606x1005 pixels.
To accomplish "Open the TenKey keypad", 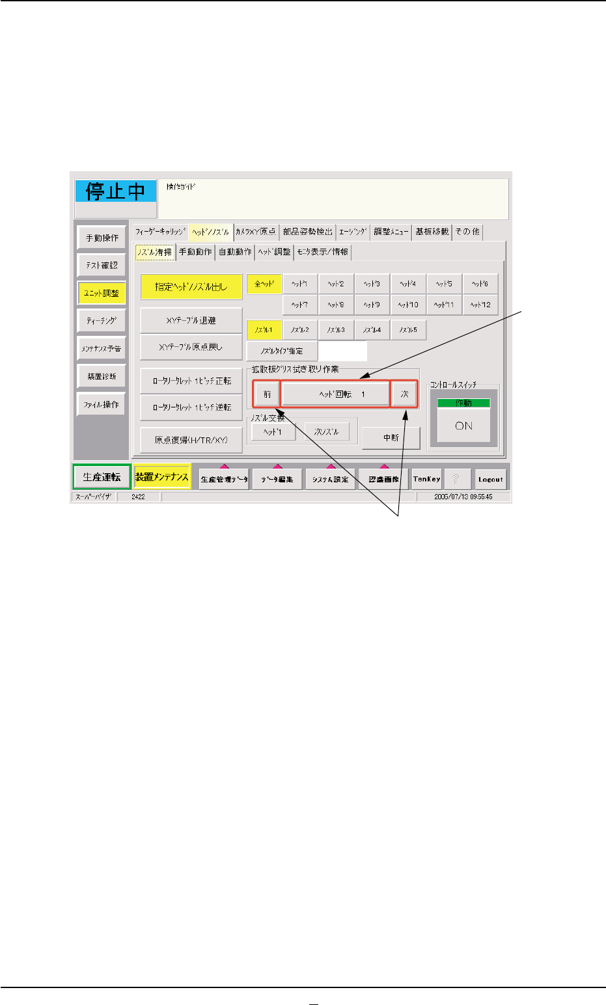I will tap(426, 479).
